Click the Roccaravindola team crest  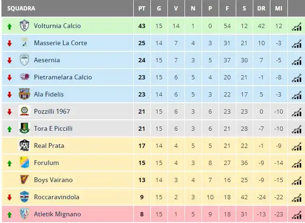(x=24, y=197)
